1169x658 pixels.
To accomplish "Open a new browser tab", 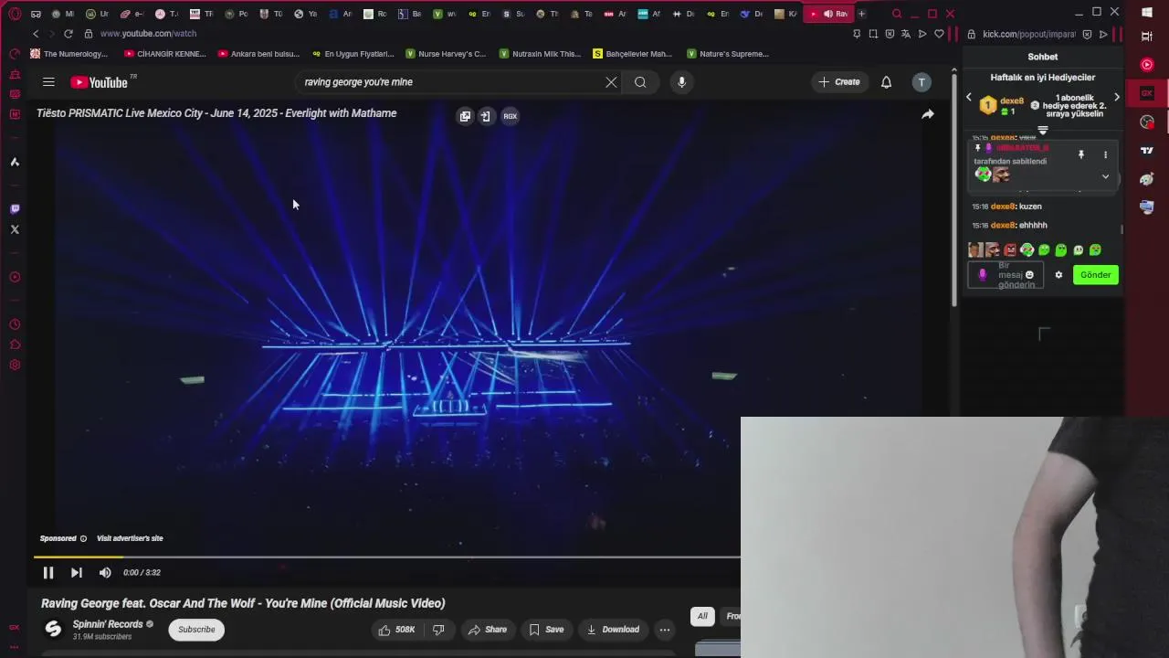I will point(861,14).
